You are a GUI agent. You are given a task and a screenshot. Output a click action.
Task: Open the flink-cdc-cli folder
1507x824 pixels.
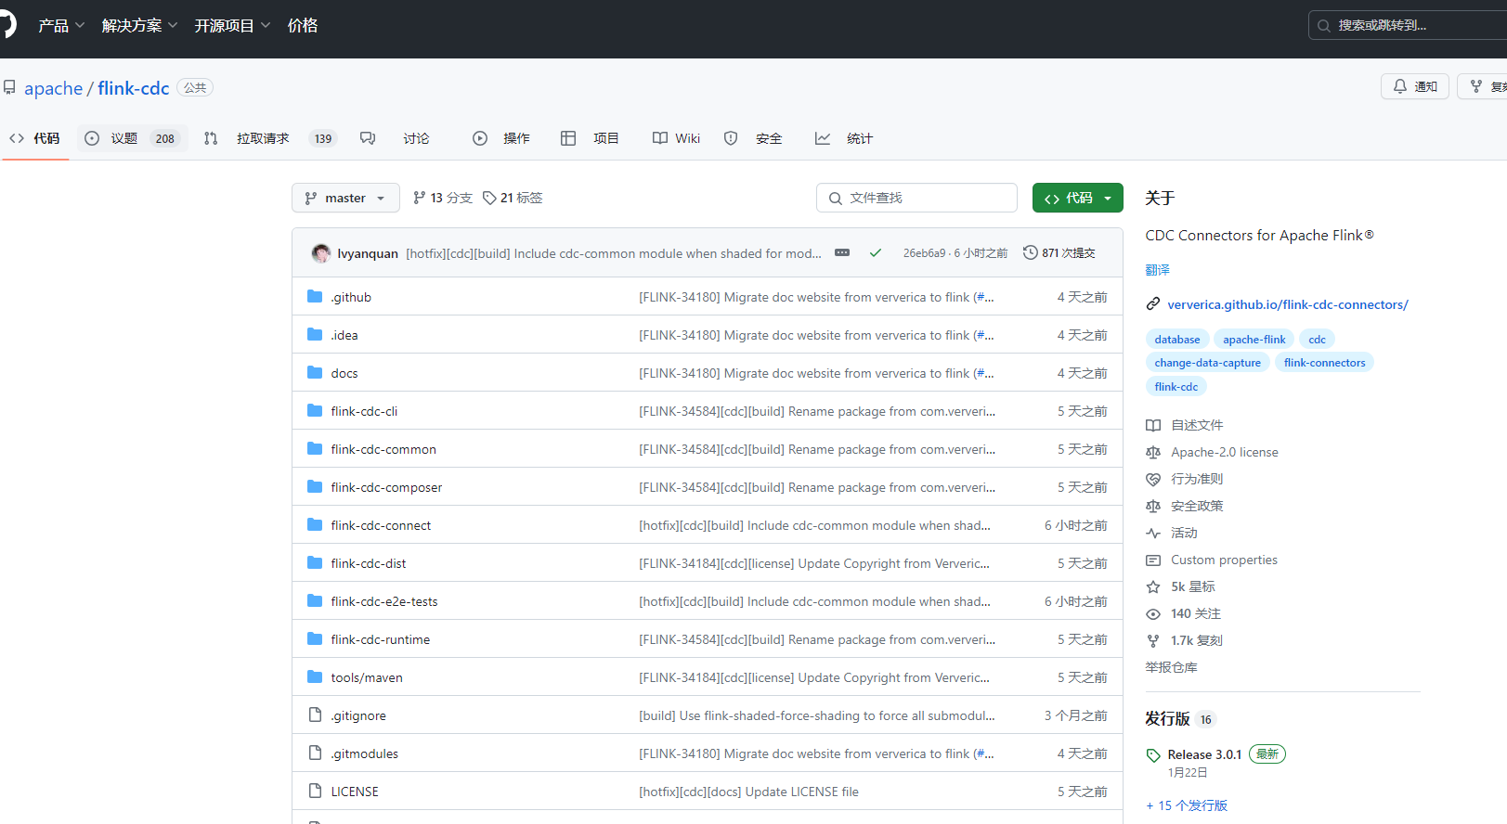click(x=364, y=411)
